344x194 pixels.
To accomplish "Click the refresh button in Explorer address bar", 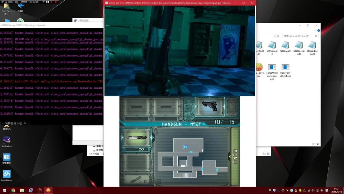I will tap(278, 36).
